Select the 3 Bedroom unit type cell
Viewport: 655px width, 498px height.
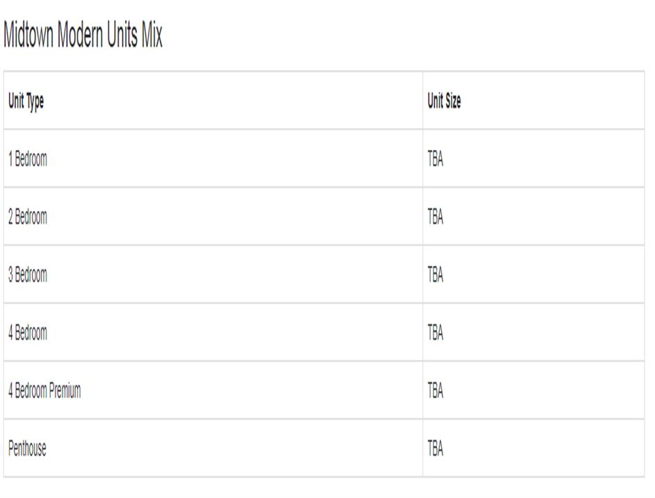point(28,275)
